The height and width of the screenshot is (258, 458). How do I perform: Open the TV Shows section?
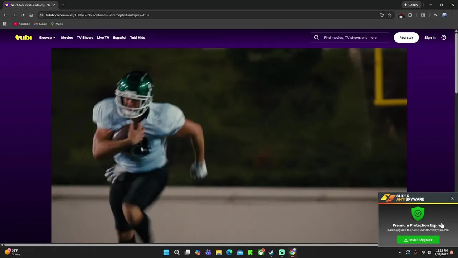[85, 37]
